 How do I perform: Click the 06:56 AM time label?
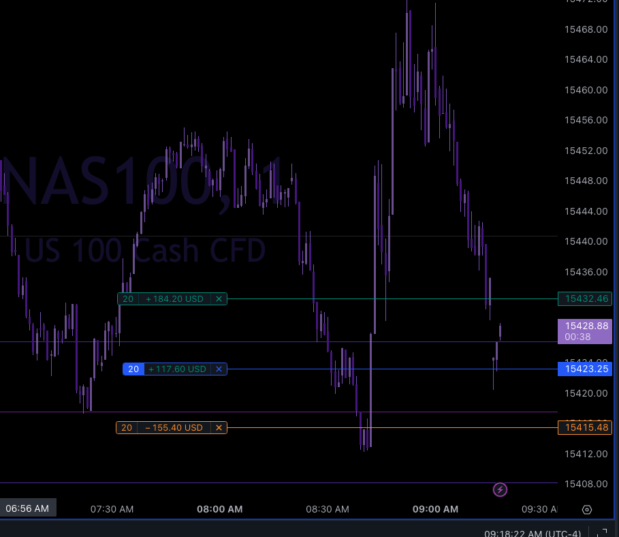[x=28, y=508]
